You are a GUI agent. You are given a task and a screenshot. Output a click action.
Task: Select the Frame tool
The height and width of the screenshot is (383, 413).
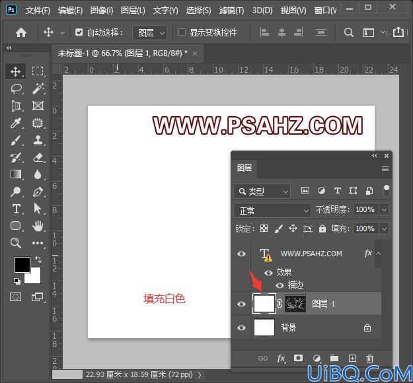point(38,106)
